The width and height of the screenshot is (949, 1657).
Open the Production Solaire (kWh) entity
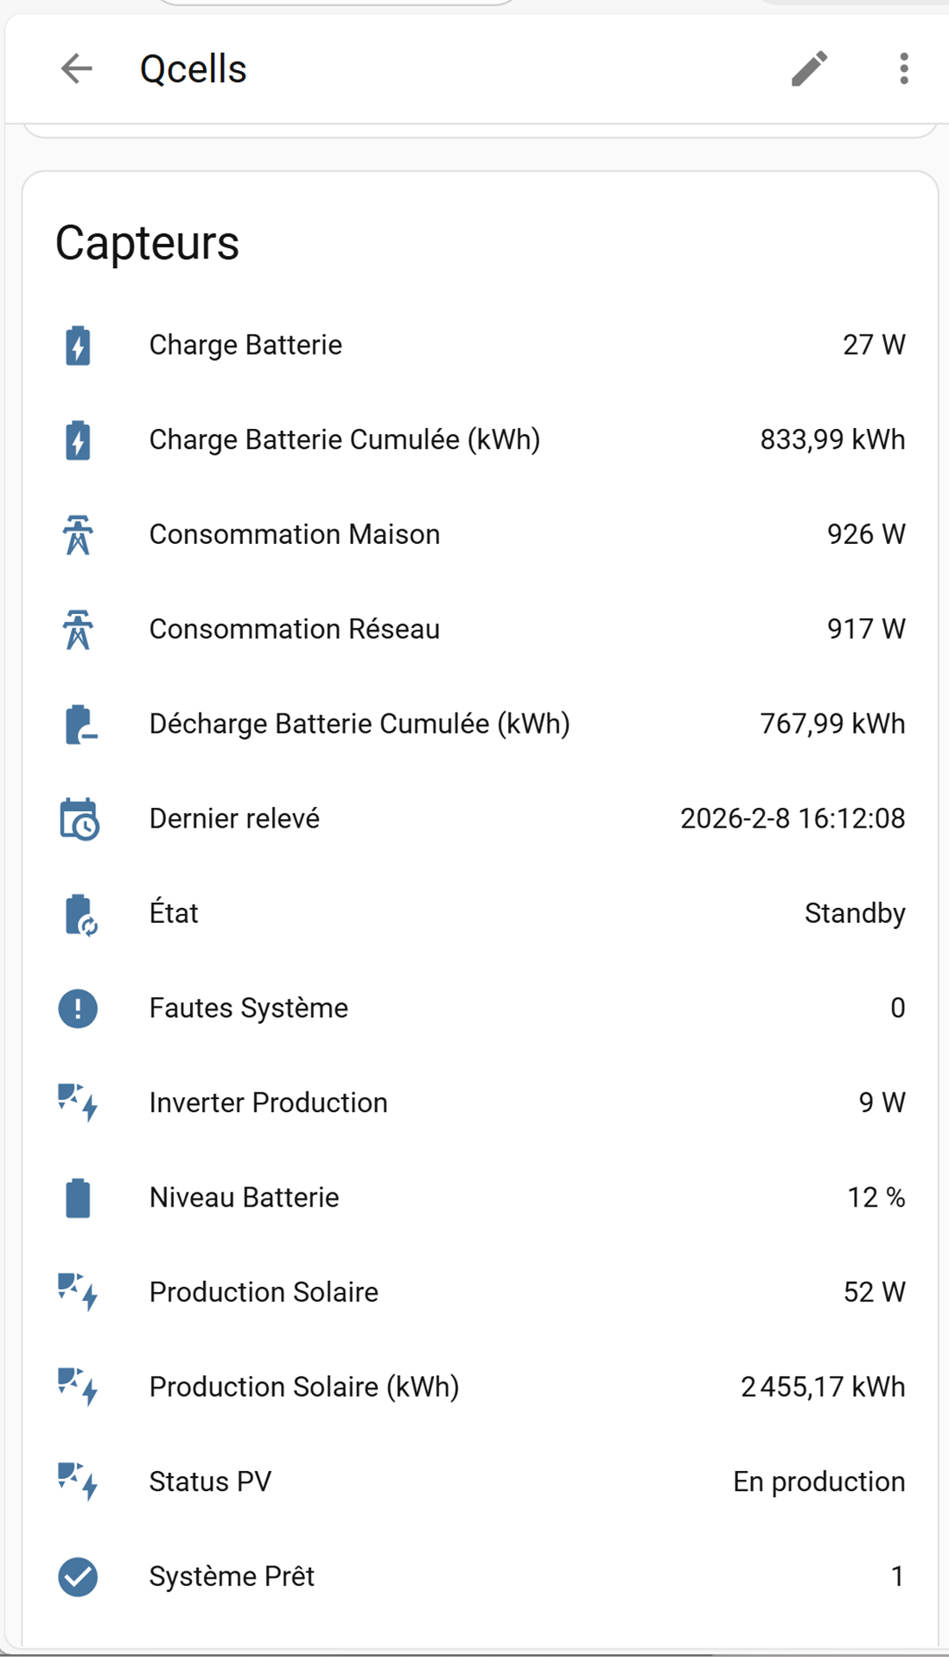pyautogui.click(x=303, y=1387)
